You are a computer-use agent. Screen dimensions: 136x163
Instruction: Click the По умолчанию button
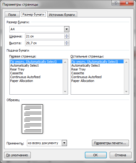[17, 155]
